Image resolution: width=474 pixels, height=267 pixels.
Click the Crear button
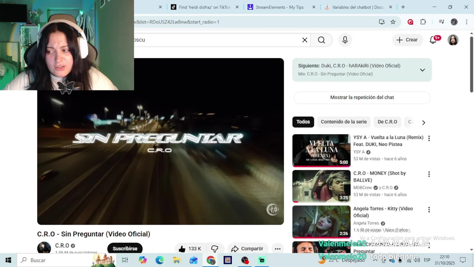pos(407,40)
